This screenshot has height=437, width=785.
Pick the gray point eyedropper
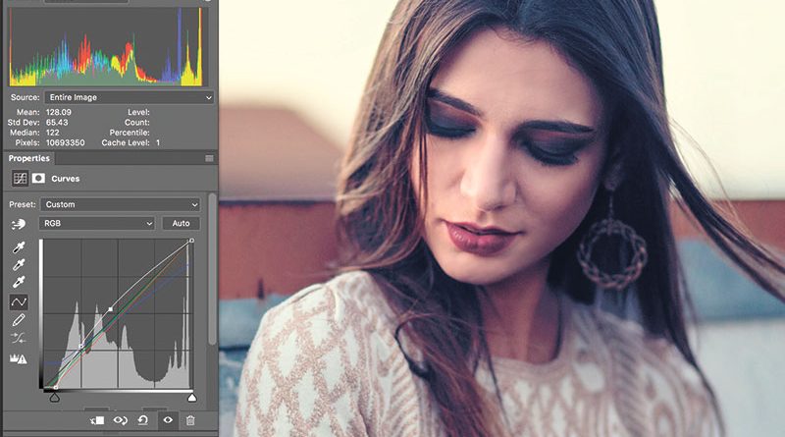pos(19,264)
